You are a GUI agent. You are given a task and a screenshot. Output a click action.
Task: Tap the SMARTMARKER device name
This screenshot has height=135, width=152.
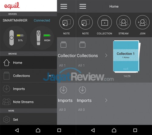point(15,20)
